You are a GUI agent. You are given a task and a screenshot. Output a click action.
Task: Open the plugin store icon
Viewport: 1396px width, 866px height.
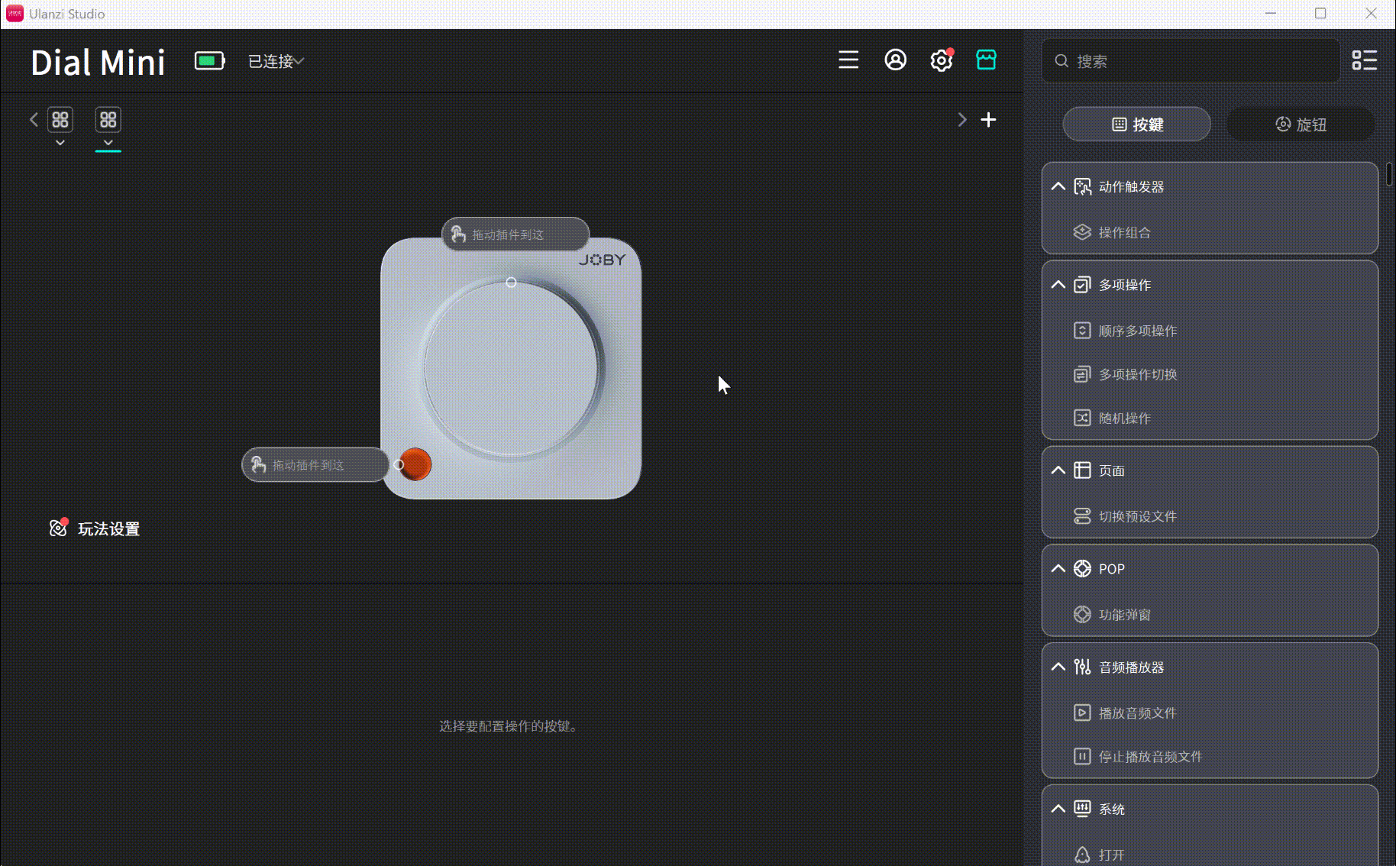pos(986,60)
